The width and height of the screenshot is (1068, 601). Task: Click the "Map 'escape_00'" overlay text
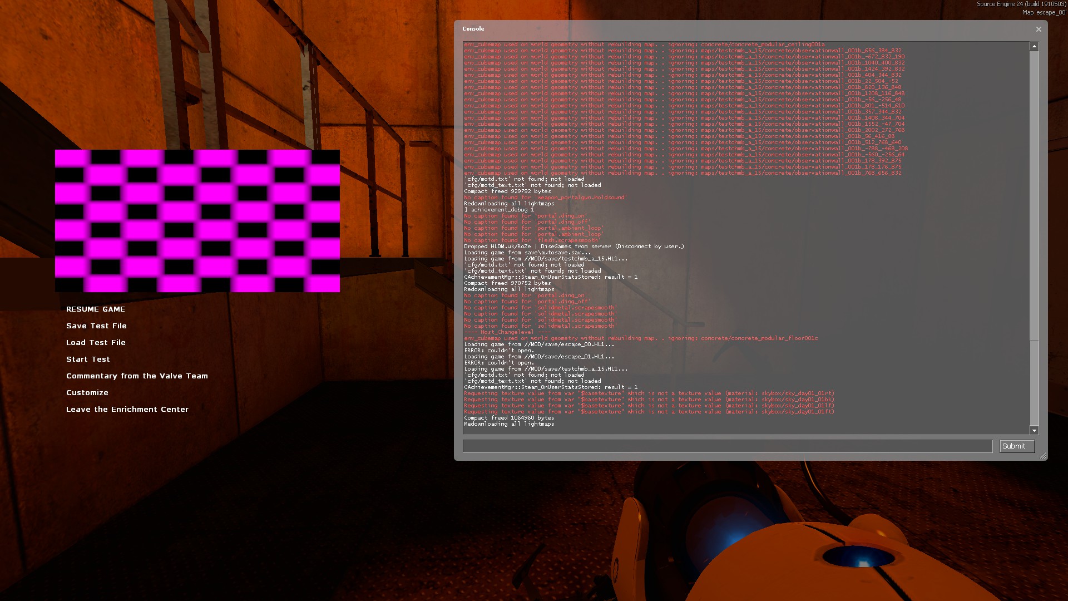tap(1044, 12)
